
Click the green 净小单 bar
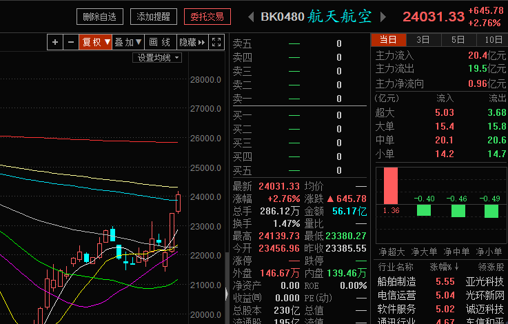pyautogui.click(x=491, y=211)
